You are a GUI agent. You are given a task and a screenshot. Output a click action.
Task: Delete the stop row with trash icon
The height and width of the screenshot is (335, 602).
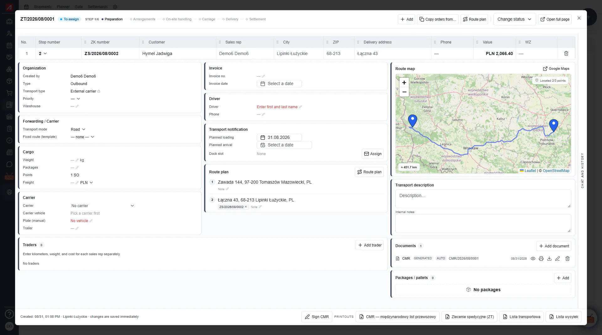[x=566, y=53]
